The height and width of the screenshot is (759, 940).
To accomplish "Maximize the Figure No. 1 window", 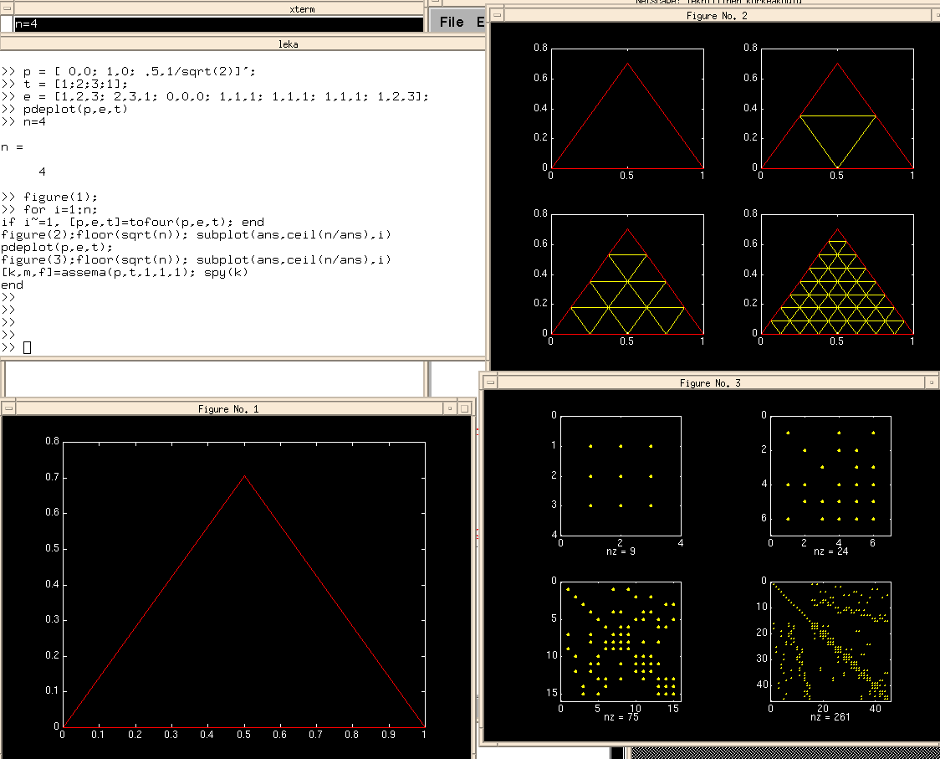I will [x=464, y=408].
